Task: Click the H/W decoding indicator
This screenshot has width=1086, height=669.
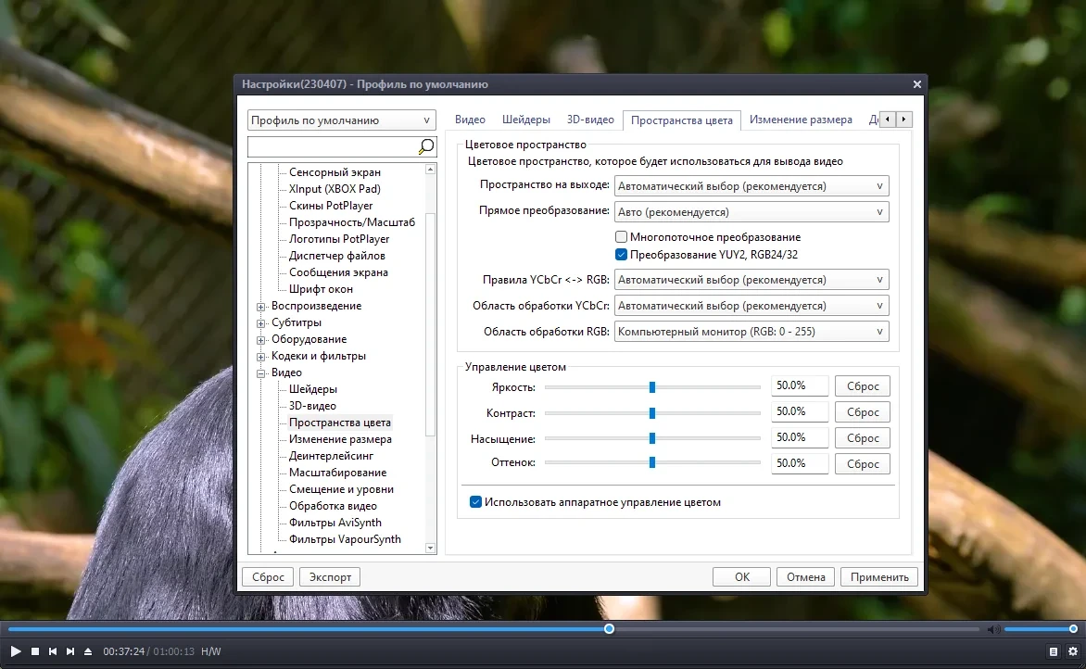Action: tap(211, 651)
